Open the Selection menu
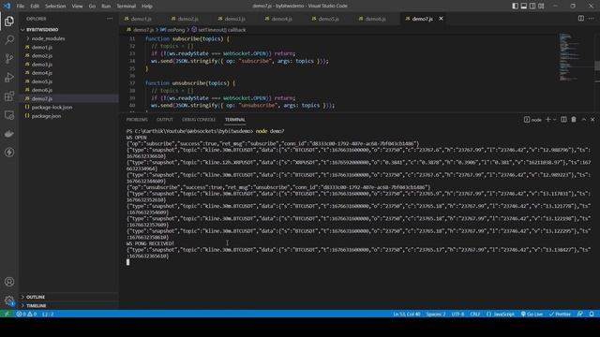The image size is (600, 337). coord(55,6)
